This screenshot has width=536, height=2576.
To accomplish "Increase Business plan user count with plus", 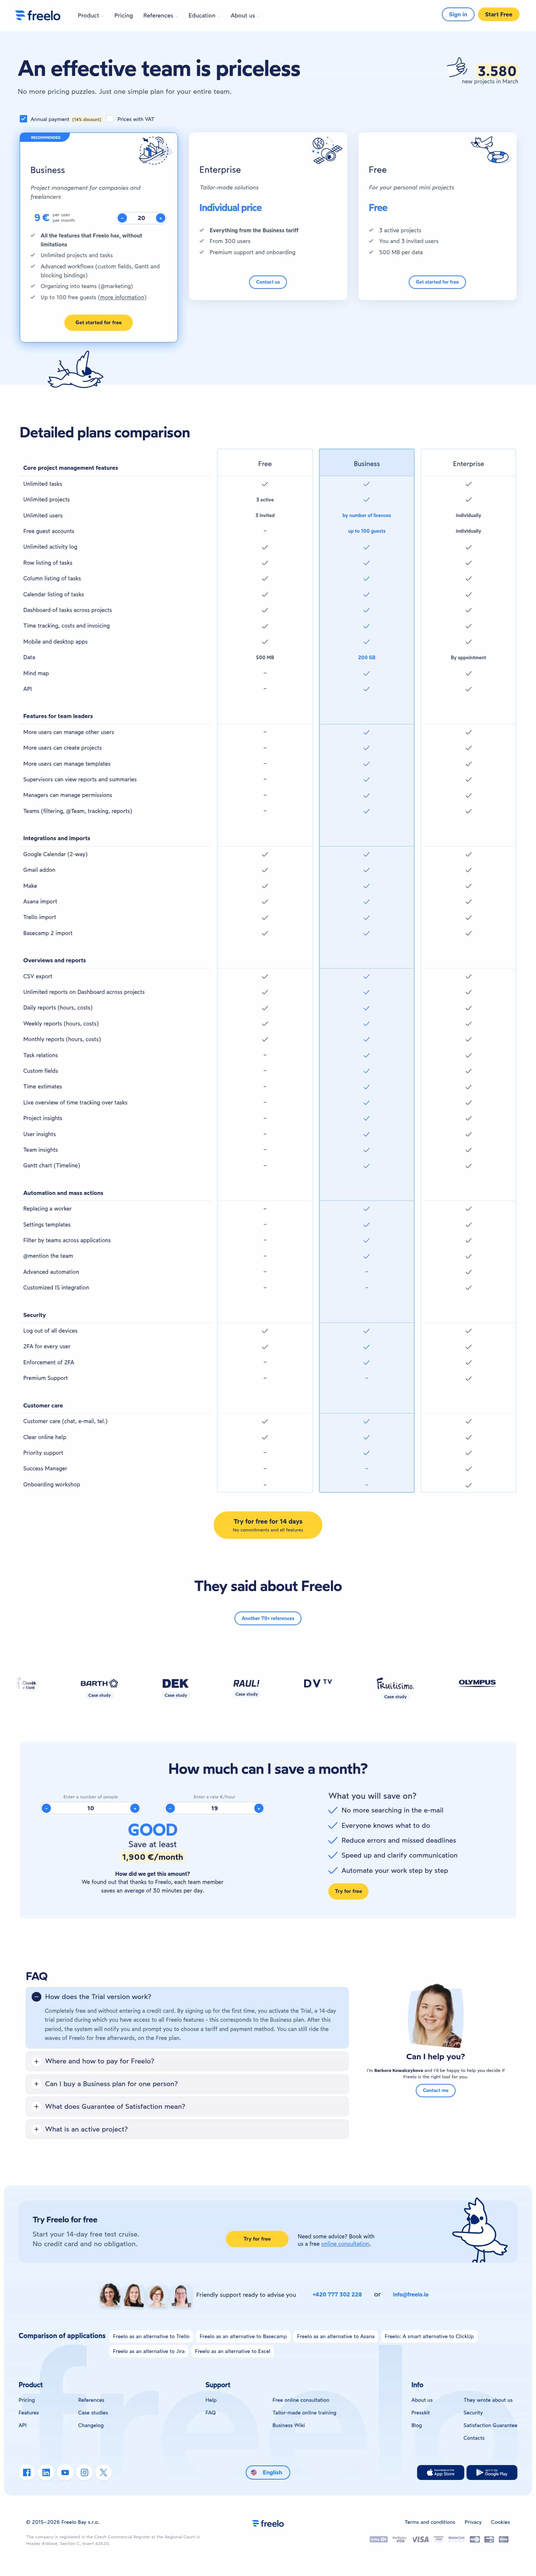I will point(160,218).
